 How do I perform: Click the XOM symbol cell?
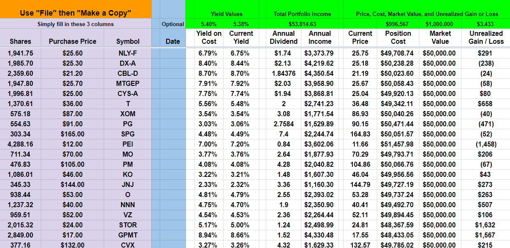pos(128,114)
